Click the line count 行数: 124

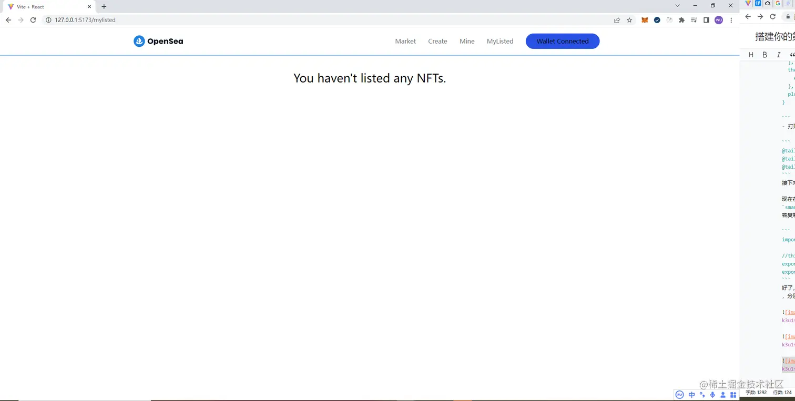(x=783, y=393)
